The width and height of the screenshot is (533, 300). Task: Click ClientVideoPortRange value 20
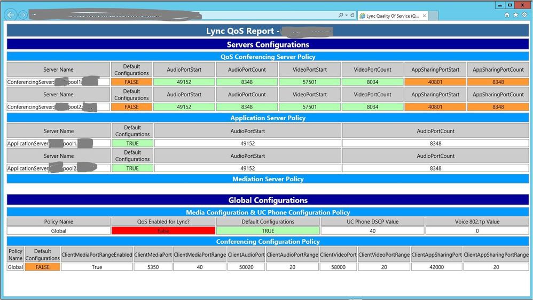click(384, 267)
